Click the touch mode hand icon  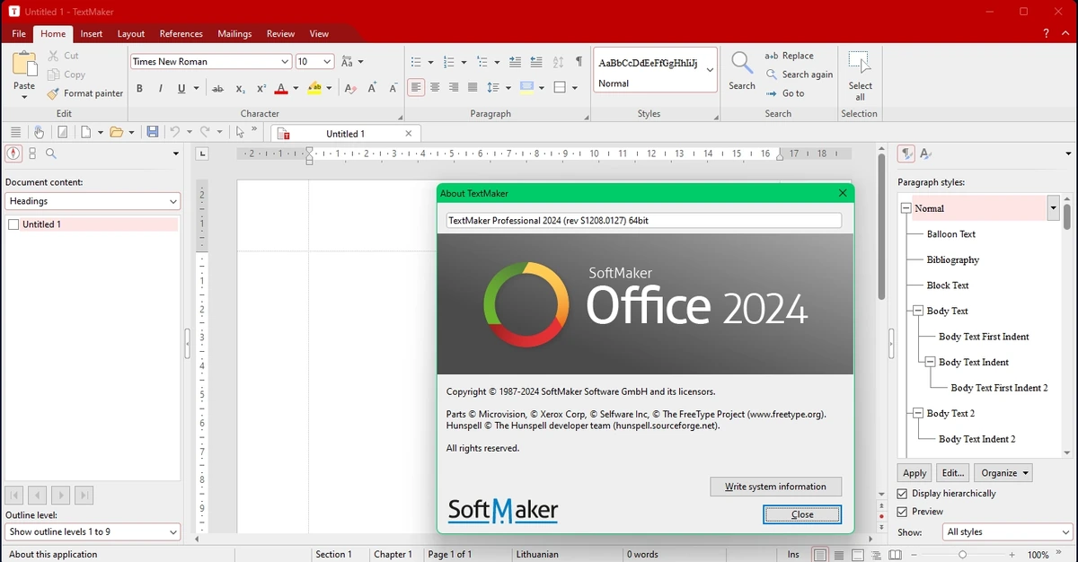pos(39,132)
